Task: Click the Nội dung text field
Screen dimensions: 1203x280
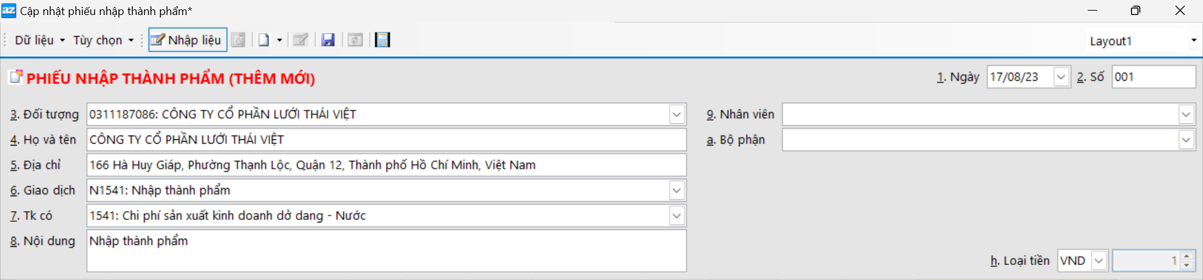Action: [x=386, y=251]
